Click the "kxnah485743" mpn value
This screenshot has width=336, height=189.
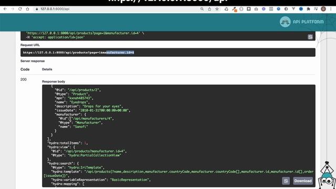(x=79, y=98)
